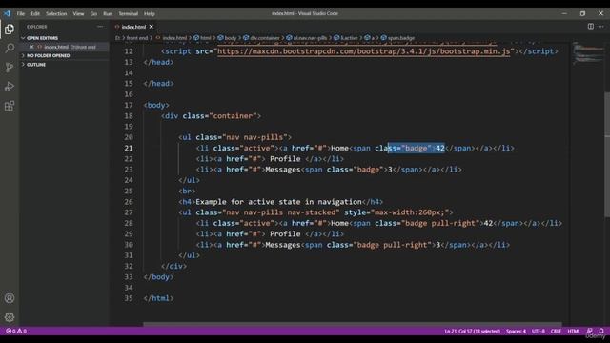The image size is (610, 343).
Task: Click the minimap code preview
Action: pos(588,54)
